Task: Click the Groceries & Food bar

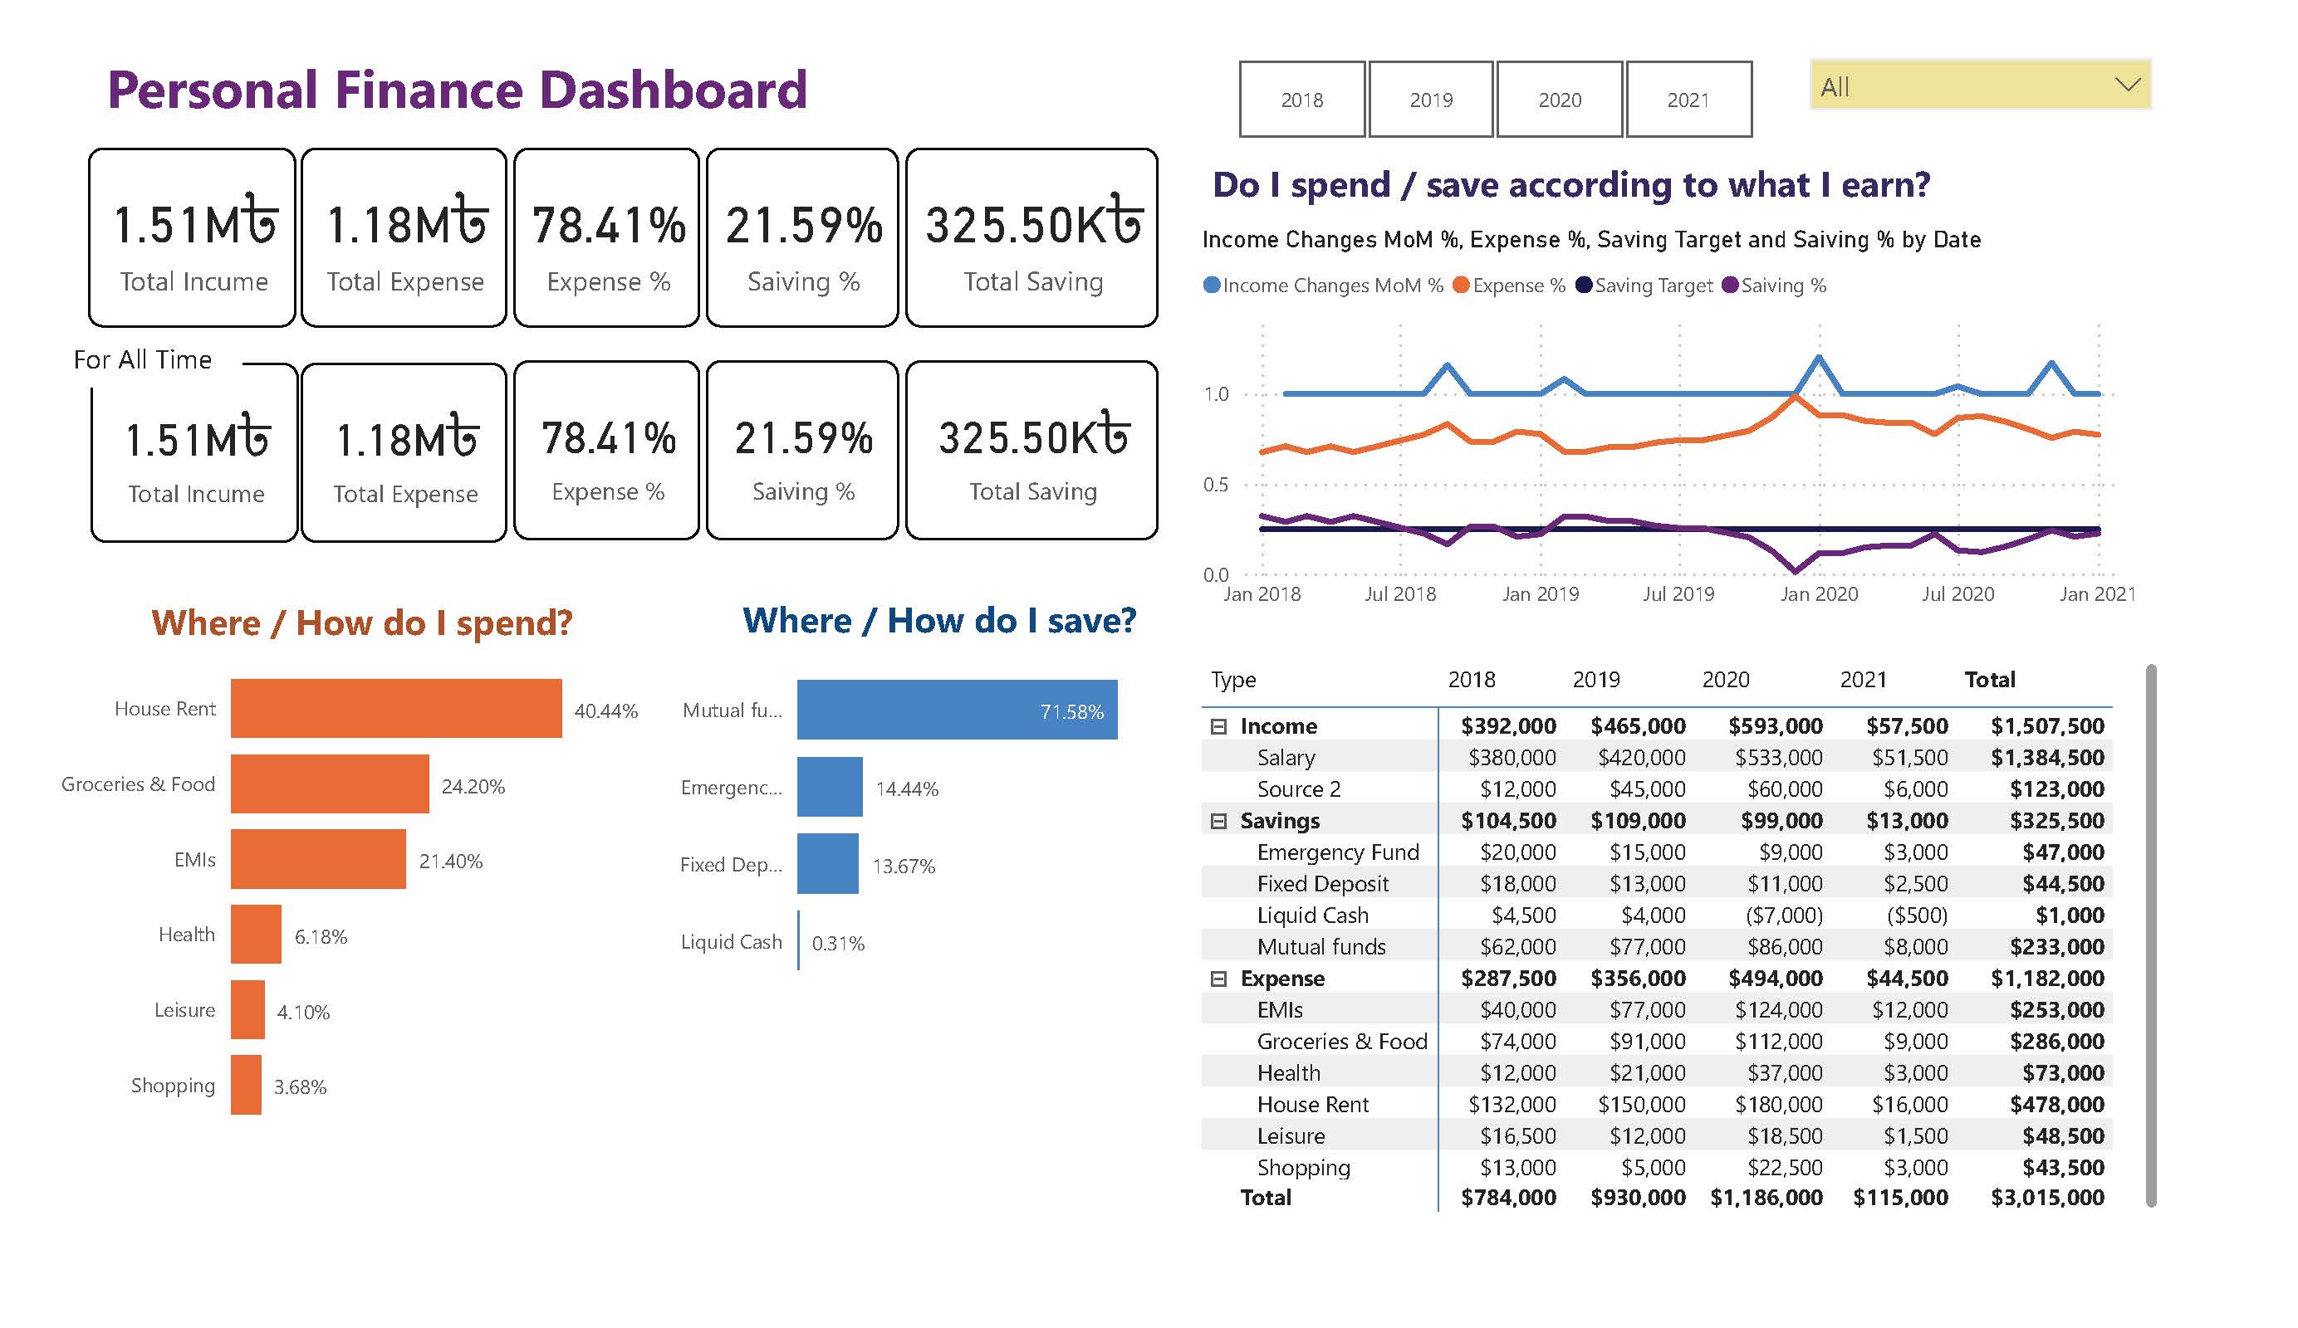Action: coord(329,784)
